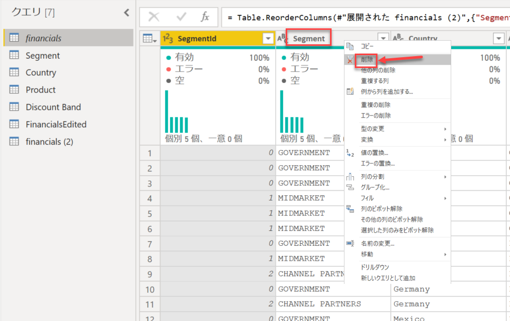Click the fx function icon
510x321 pixels.
point(205,16)
